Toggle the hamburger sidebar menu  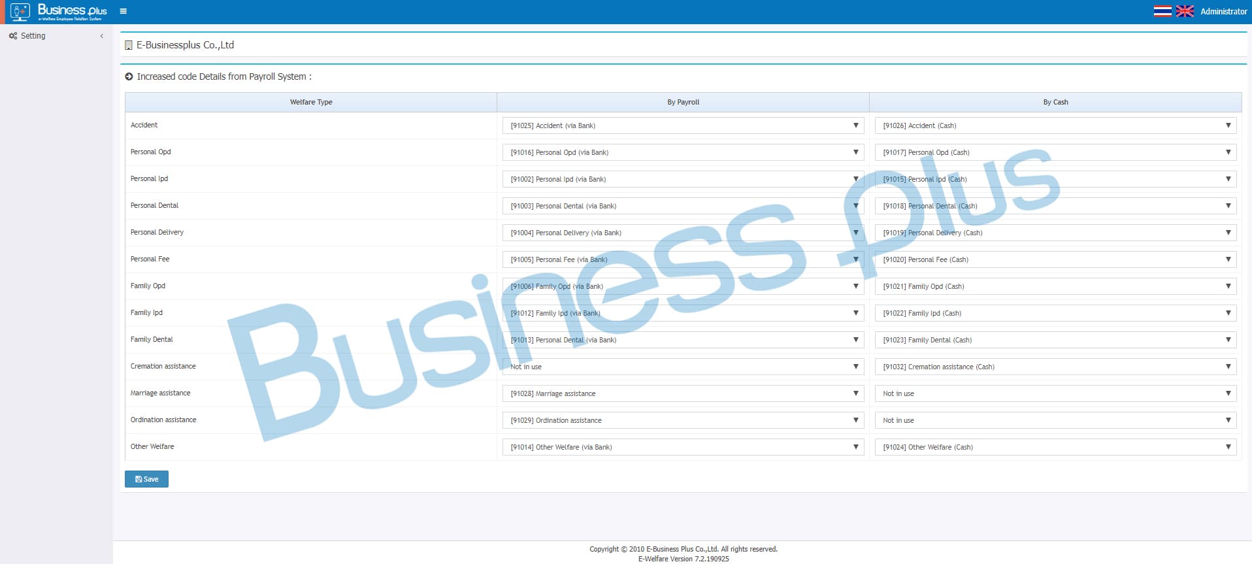click(124, 11)
